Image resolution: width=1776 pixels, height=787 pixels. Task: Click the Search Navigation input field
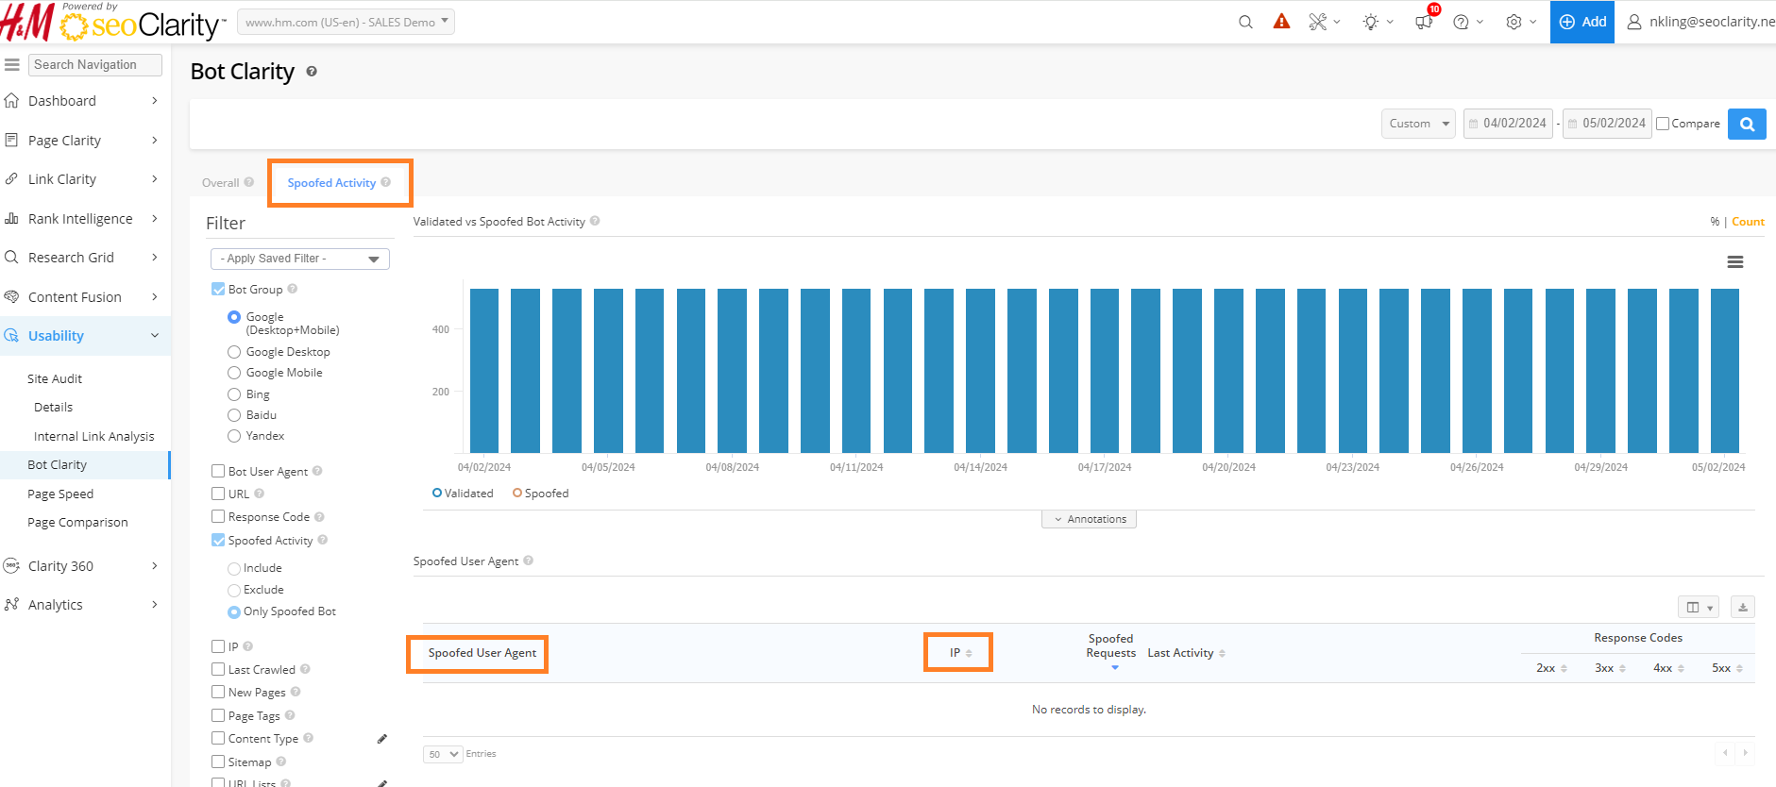coord(94,65)
